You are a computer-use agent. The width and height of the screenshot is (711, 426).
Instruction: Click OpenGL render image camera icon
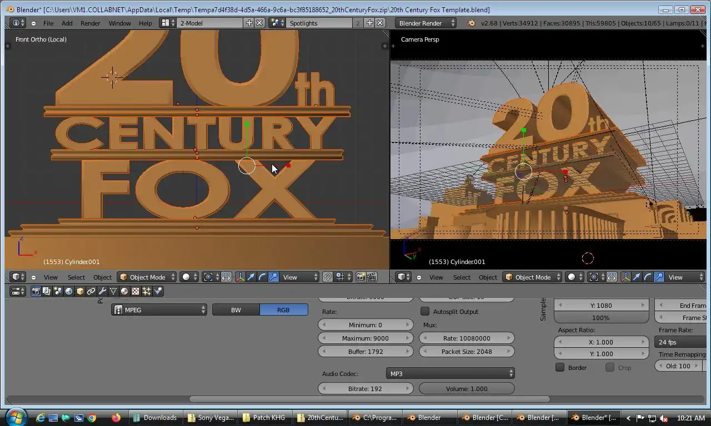(361, 277)
